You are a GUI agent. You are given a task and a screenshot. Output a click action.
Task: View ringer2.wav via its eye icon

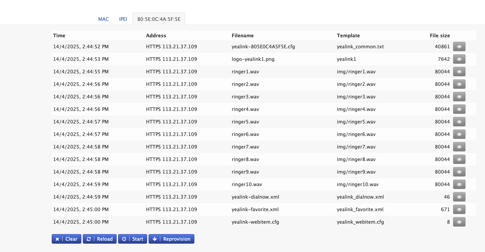point(459,84)
